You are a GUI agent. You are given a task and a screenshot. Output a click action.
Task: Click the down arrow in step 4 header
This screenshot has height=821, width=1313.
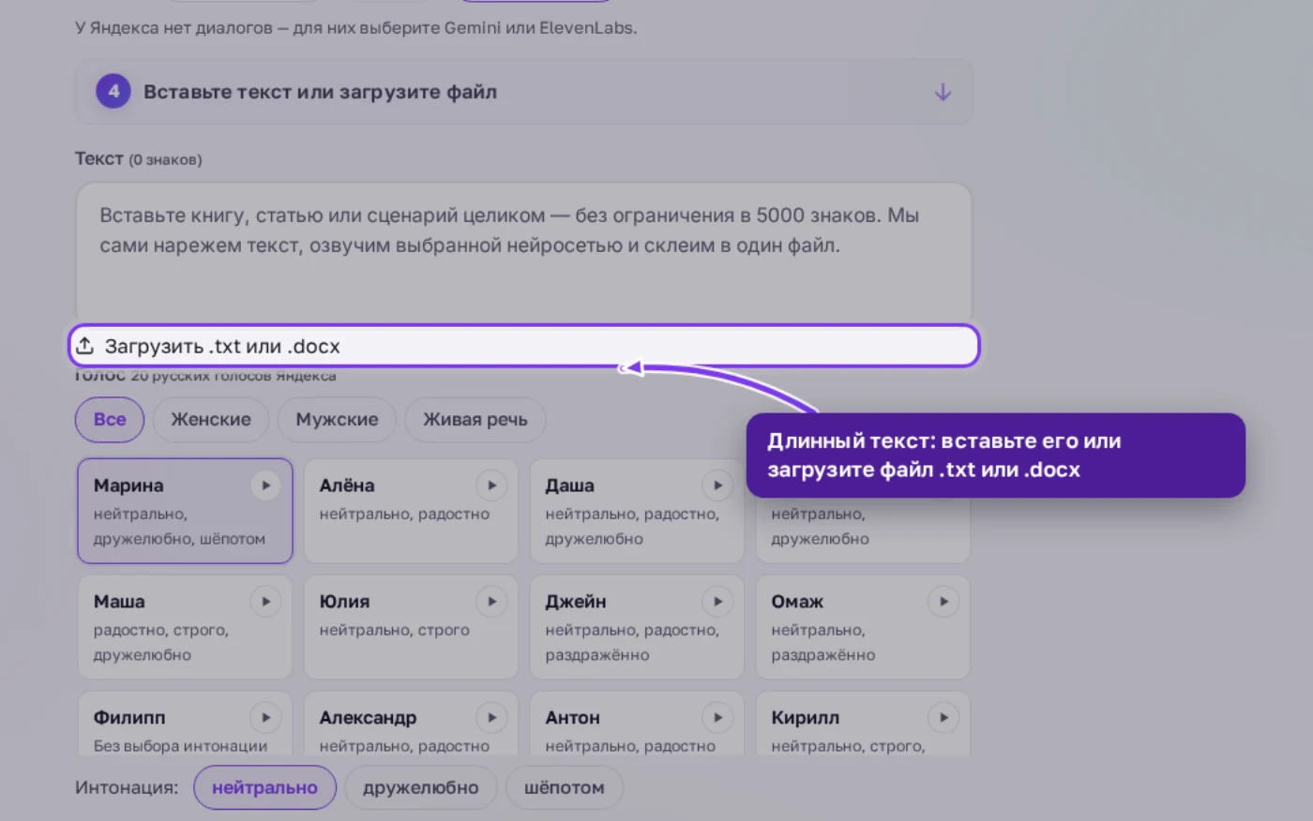point(943,92)
